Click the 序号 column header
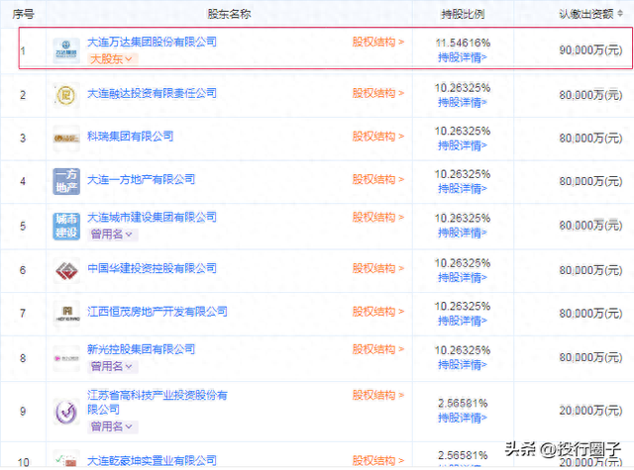The image size is (634, 470). (23, 14)
